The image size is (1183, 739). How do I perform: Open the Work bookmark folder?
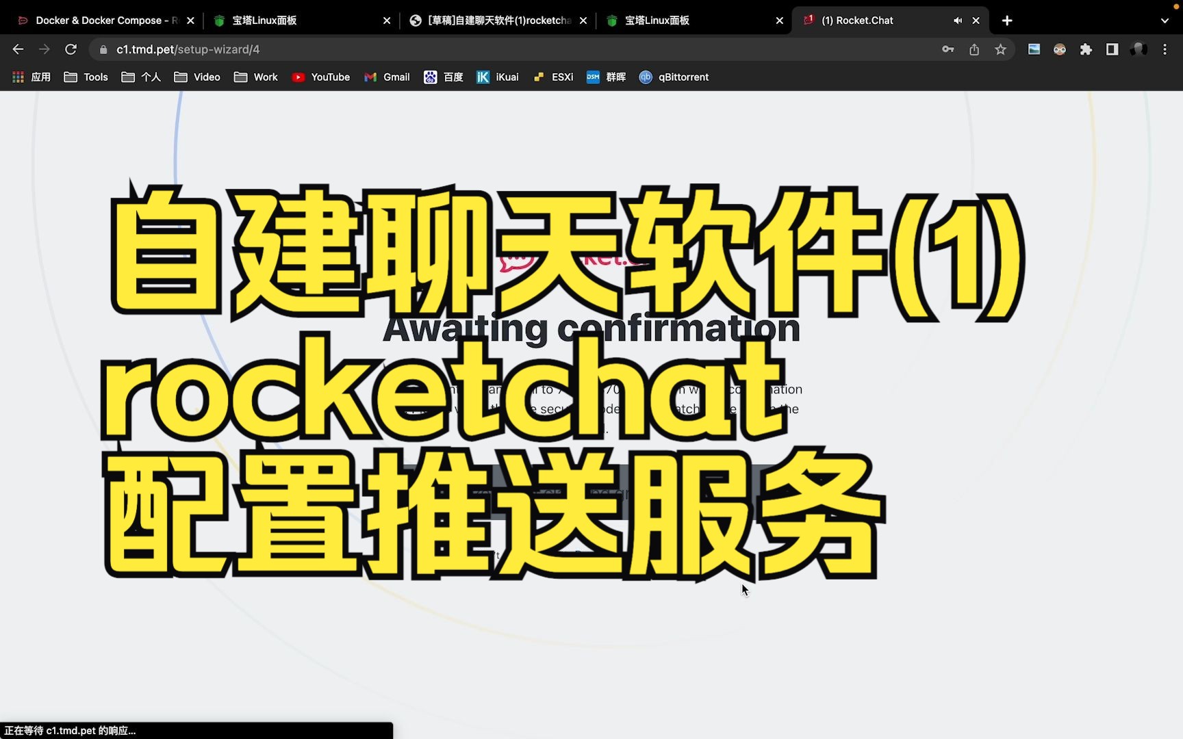256,77
